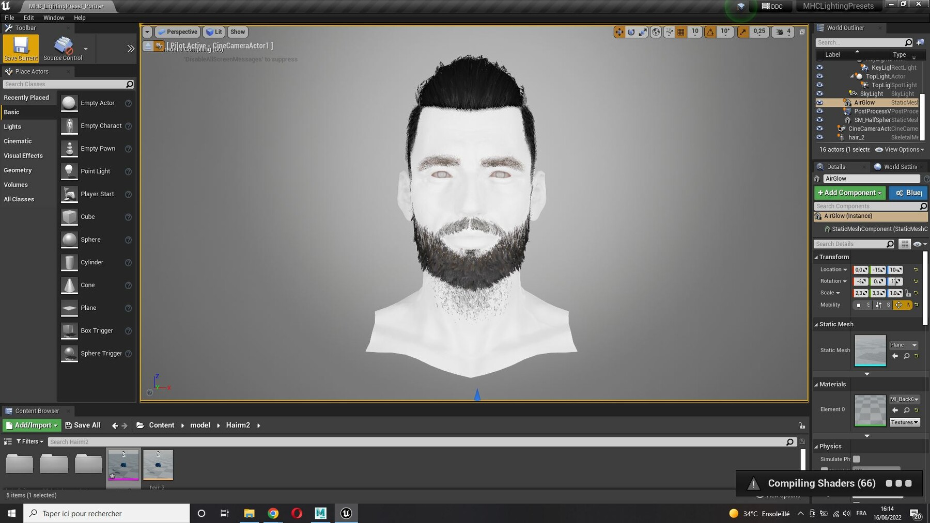Image resolution: width=930 pixels, height=523 pixels.
Task: Select the Visual Effects category
Action: tap(23, 155)
